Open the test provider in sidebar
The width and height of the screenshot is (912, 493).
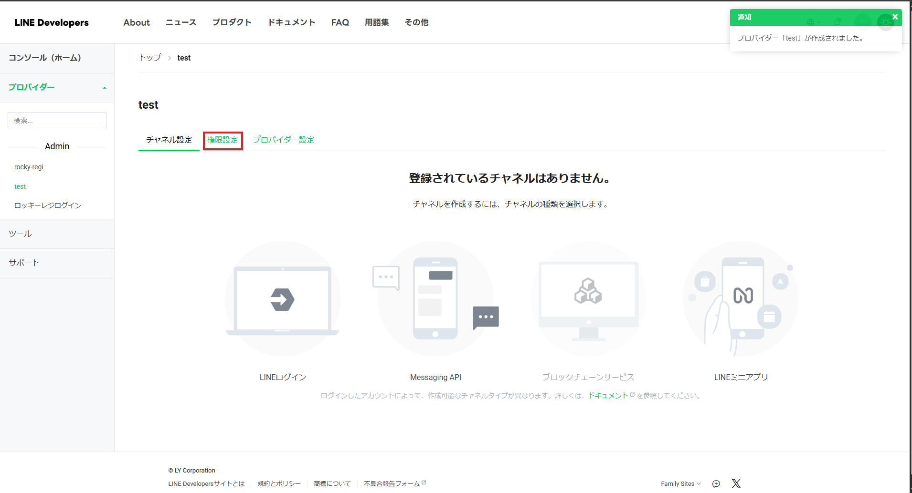click(20, 186)
